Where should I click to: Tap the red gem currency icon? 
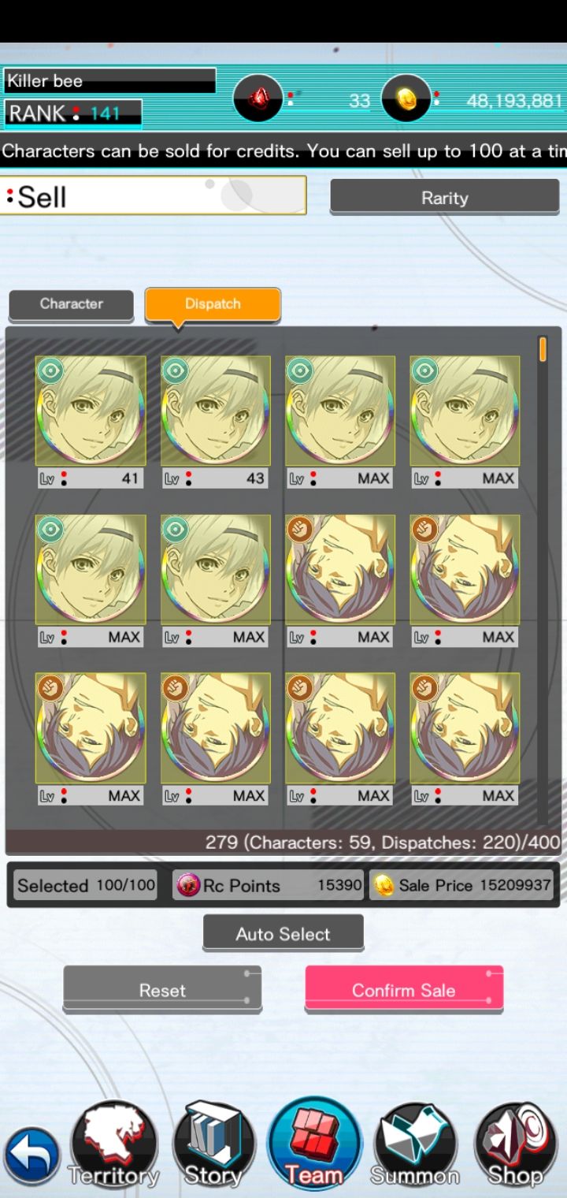click(258, 98)
